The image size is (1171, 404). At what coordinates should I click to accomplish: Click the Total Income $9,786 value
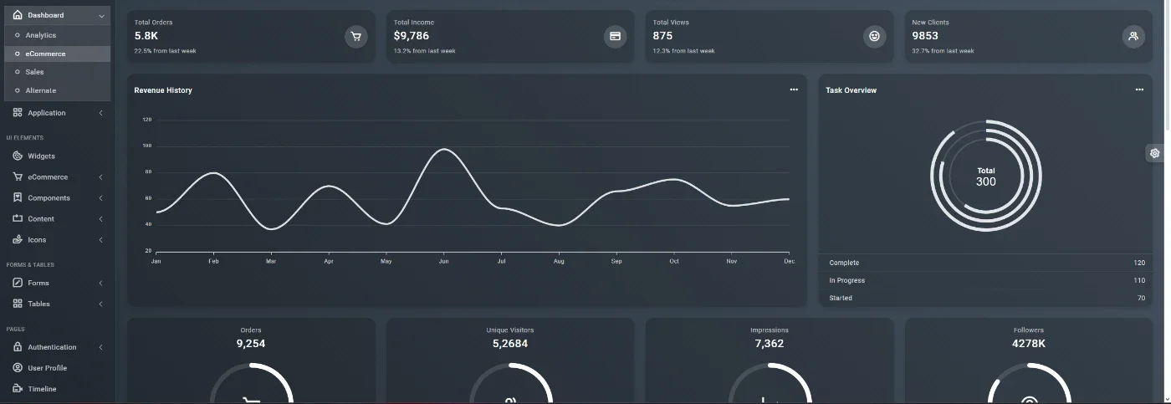coord(412,36)
